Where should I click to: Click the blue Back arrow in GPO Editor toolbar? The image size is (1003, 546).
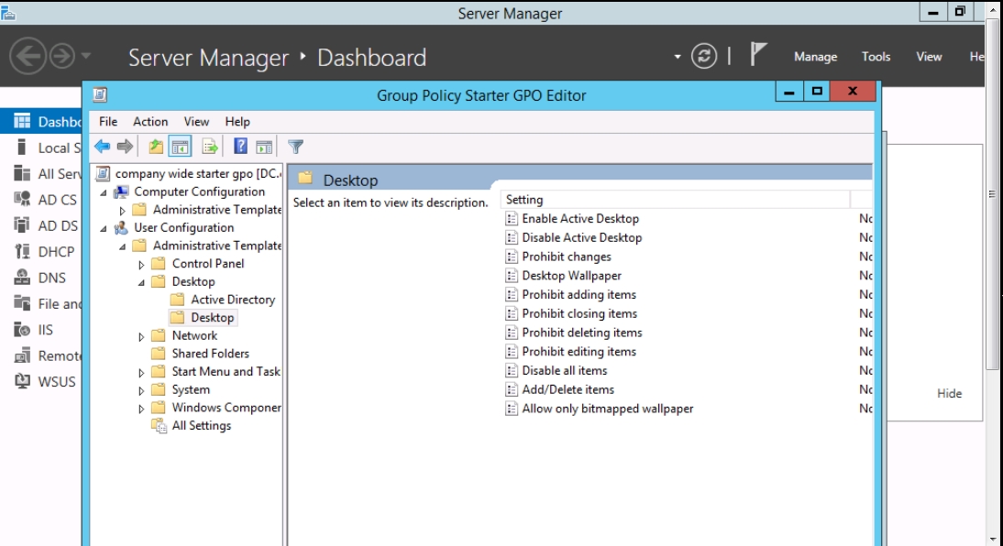[103, 147]
